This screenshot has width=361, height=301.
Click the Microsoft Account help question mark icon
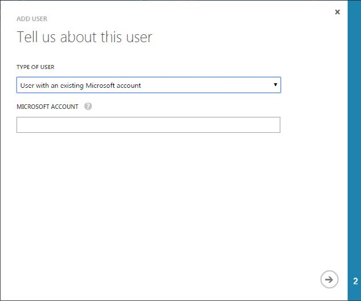coord(88,107)
